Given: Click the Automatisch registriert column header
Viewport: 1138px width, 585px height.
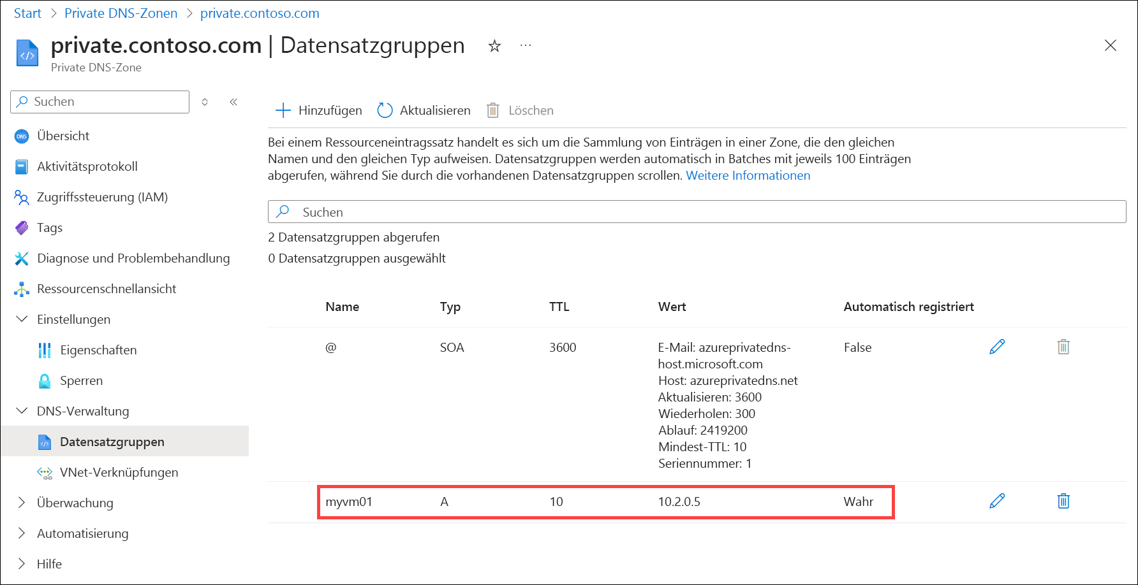Looking at the screenshot, I should click(908, 307).
